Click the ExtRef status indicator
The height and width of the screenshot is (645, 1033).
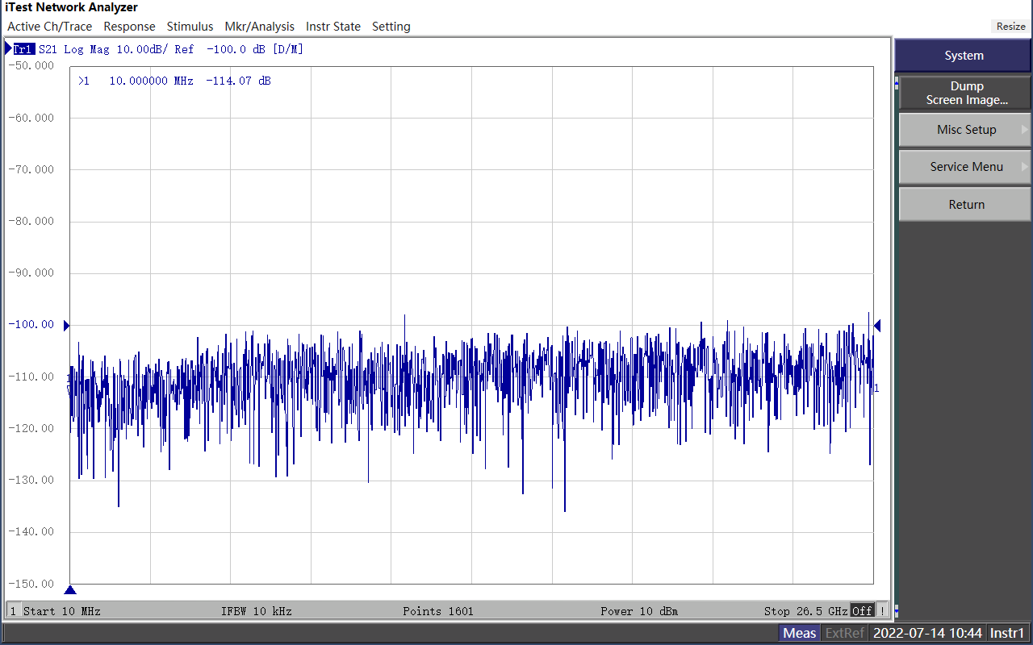pyautogui.click(x=845, y=633)
